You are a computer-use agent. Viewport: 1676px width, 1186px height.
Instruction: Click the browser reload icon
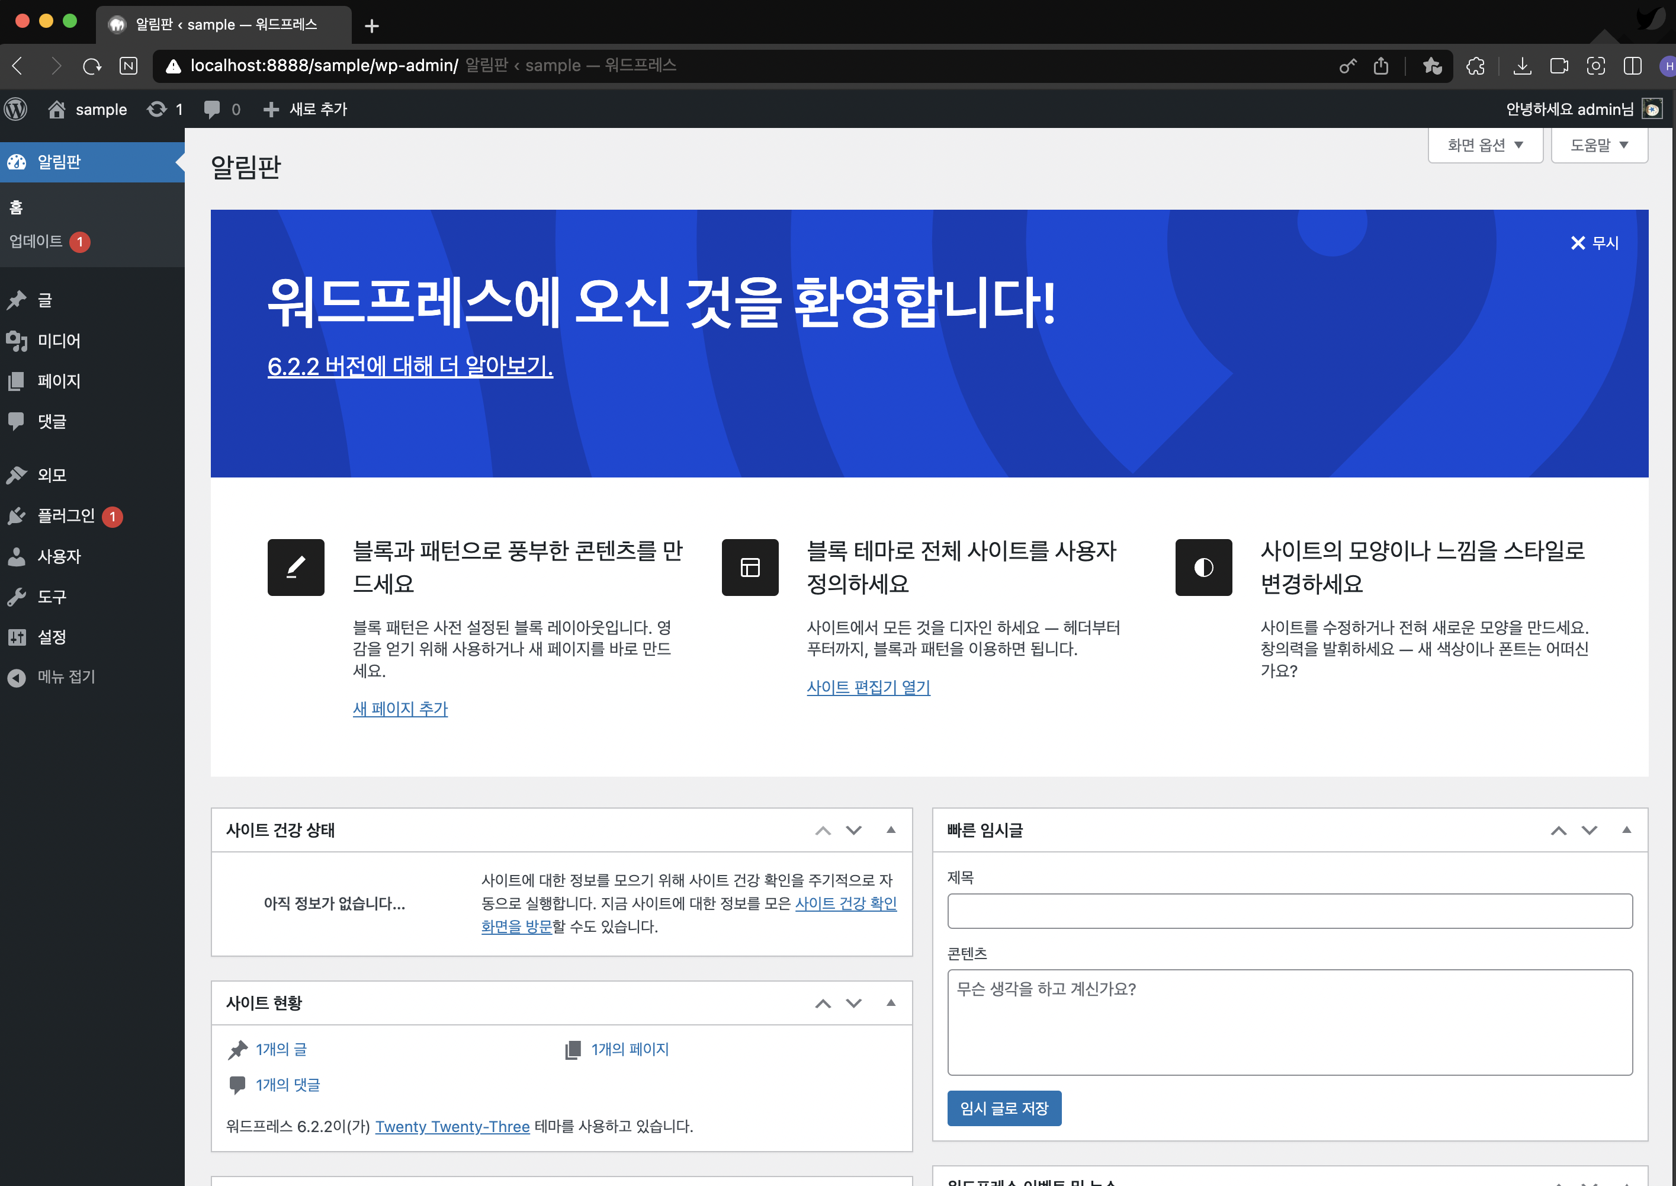pyautogui.click(x=92, y=66)
